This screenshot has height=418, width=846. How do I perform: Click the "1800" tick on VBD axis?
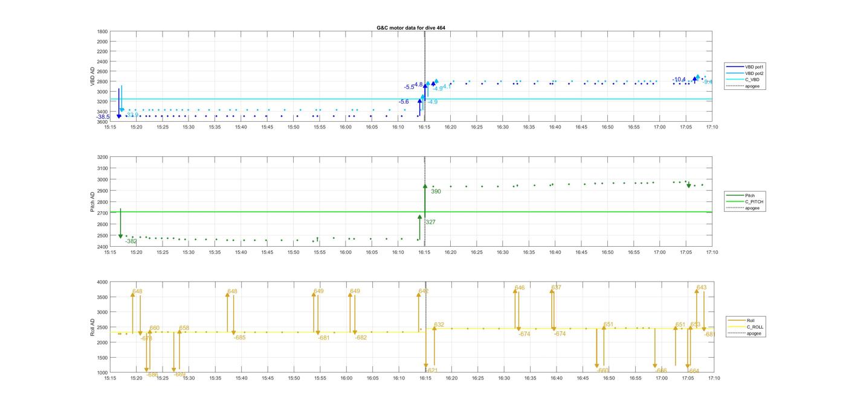point(102,31)
